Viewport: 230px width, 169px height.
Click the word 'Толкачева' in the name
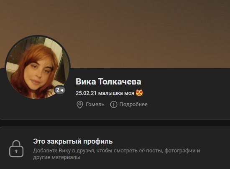click(120, 82)
